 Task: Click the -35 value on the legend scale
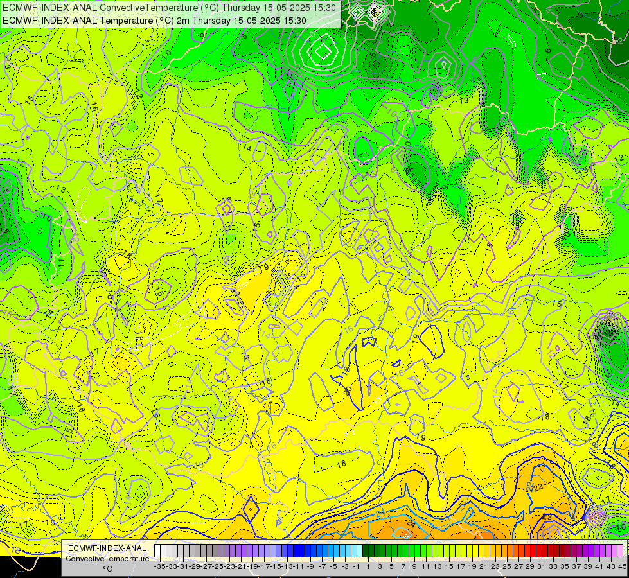pos(159,566)
